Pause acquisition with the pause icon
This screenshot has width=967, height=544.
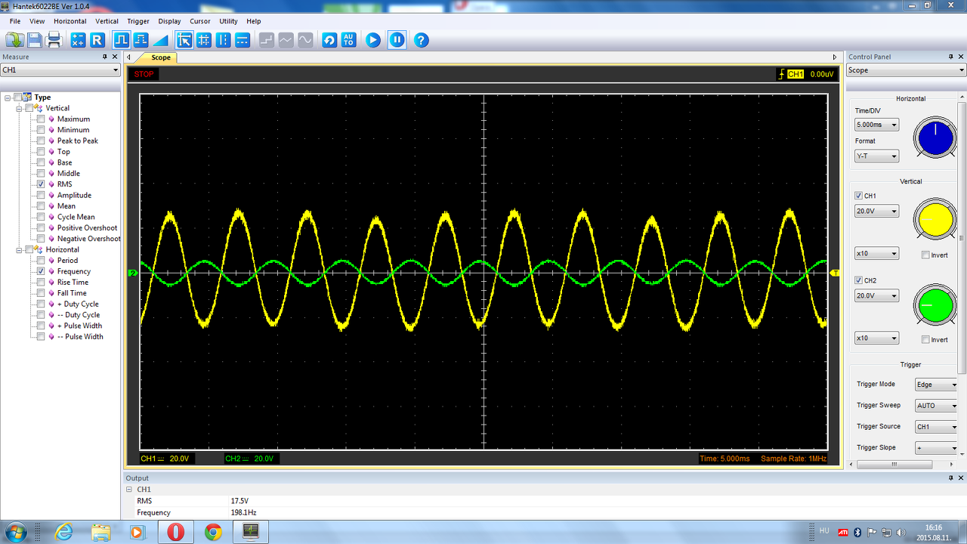point(397,40)
